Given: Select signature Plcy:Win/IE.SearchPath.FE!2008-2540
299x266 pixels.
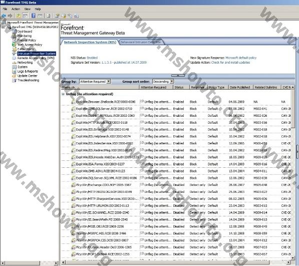Looking at the screenshot, I should pos(102,220).
